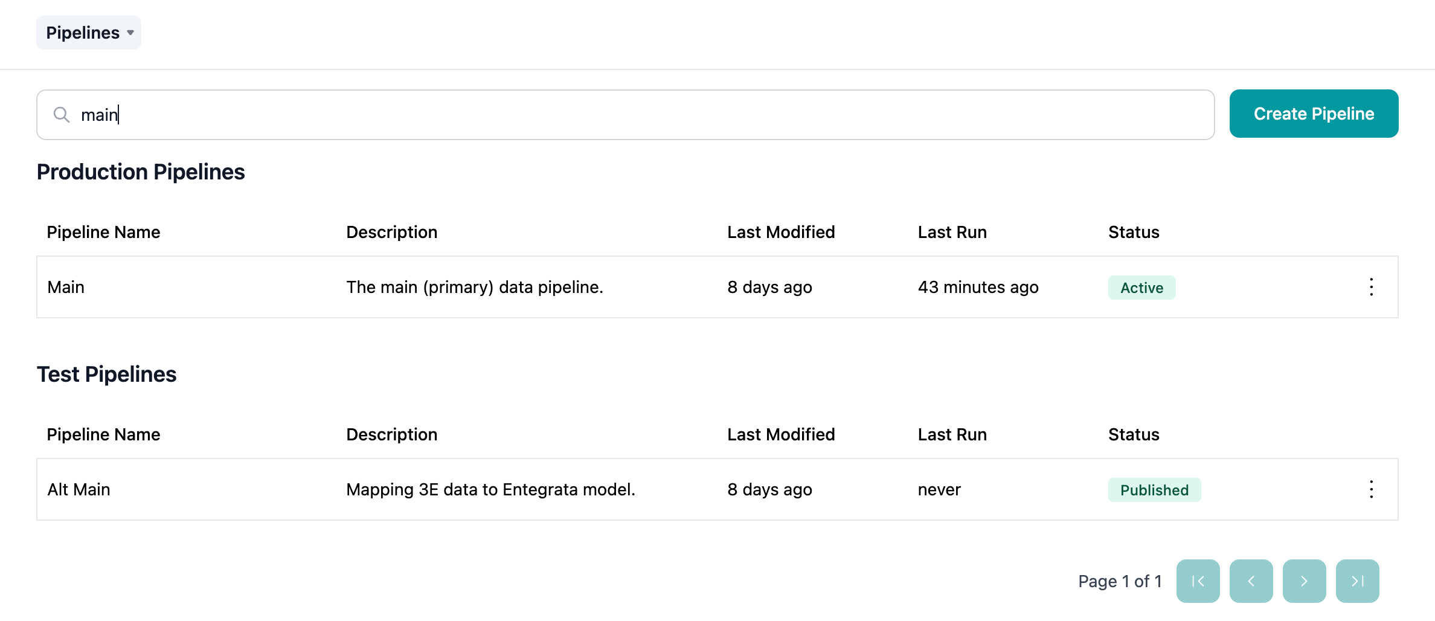
Task: Go to the previous page of results
Action: pos(1251,581)
